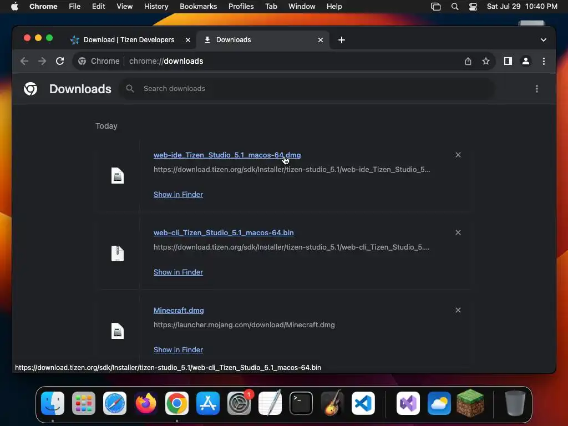Open the Chrome side panel
This screenshot has height=426, width=568.
click(508, 61)
